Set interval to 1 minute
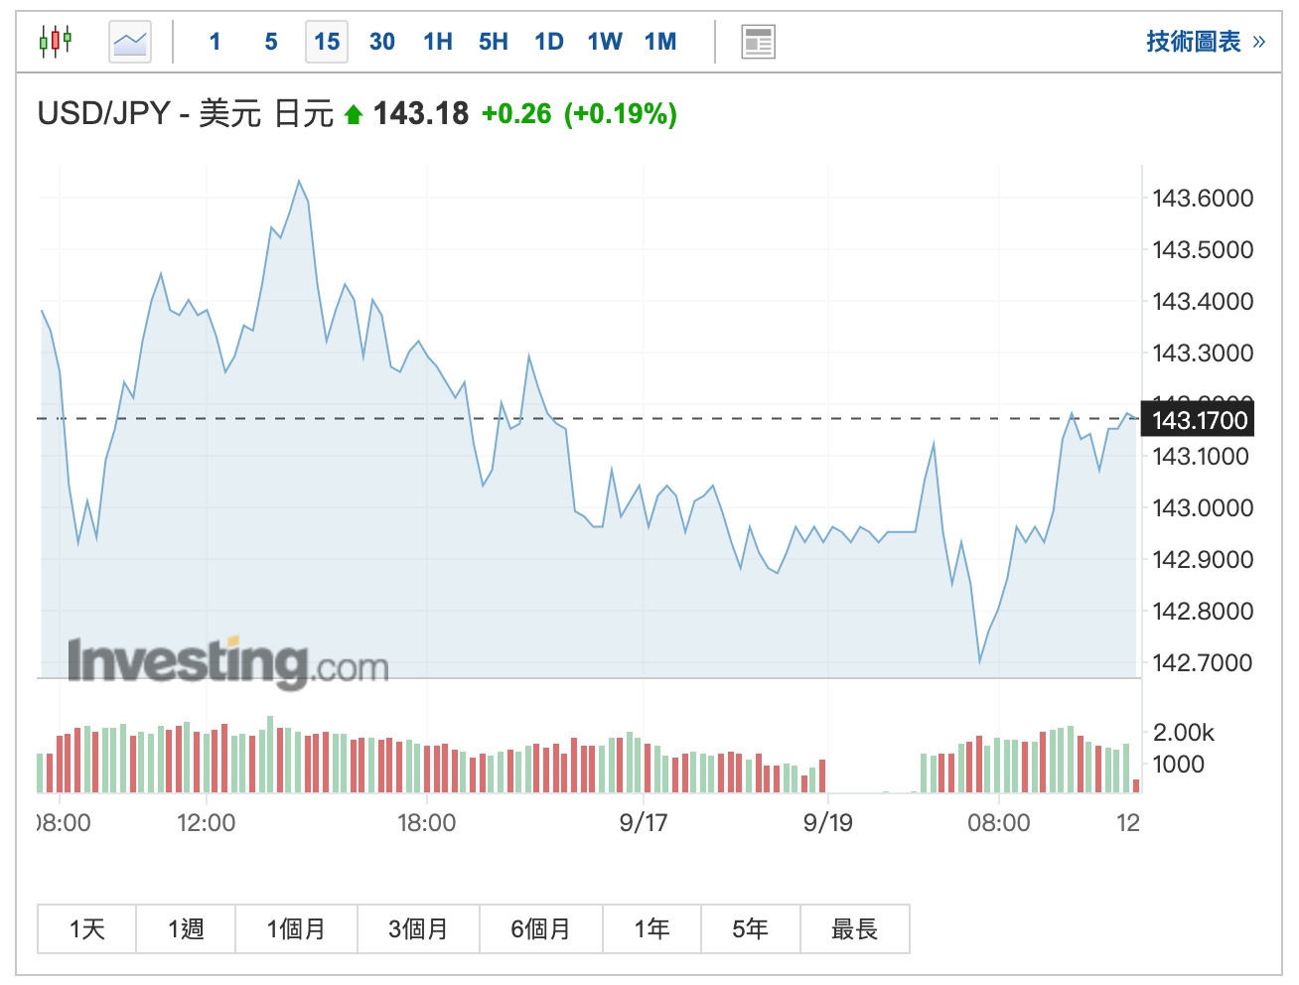Image resolution: width=1299 pixels, height=985 pixels. 215,42
